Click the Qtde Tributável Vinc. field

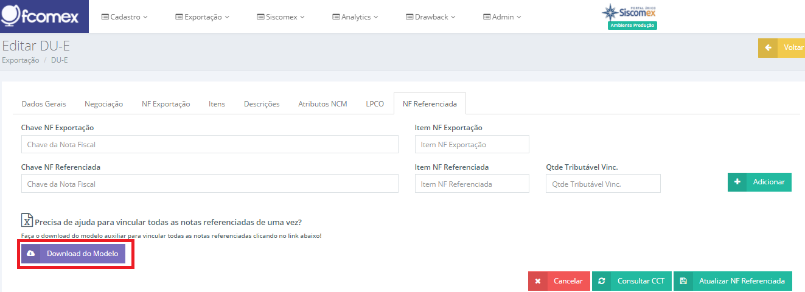click(x=604, y=184)
